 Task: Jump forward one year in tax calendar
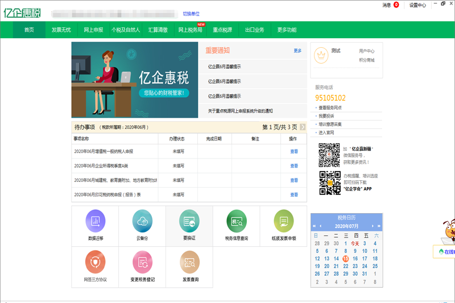[x=379, y=226]
